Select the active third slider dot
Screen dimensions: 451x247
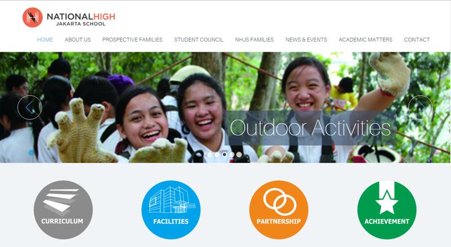click(224, 155)
